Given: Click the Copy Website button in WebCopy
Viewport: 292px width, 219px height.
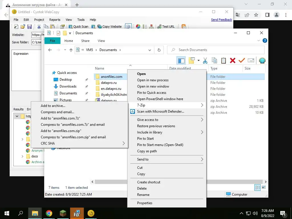Looking at the screenshot, I should (109, 27).
